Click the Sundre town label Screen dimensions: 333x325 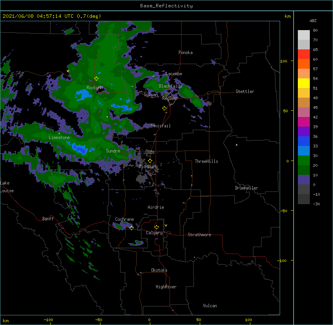113,151
